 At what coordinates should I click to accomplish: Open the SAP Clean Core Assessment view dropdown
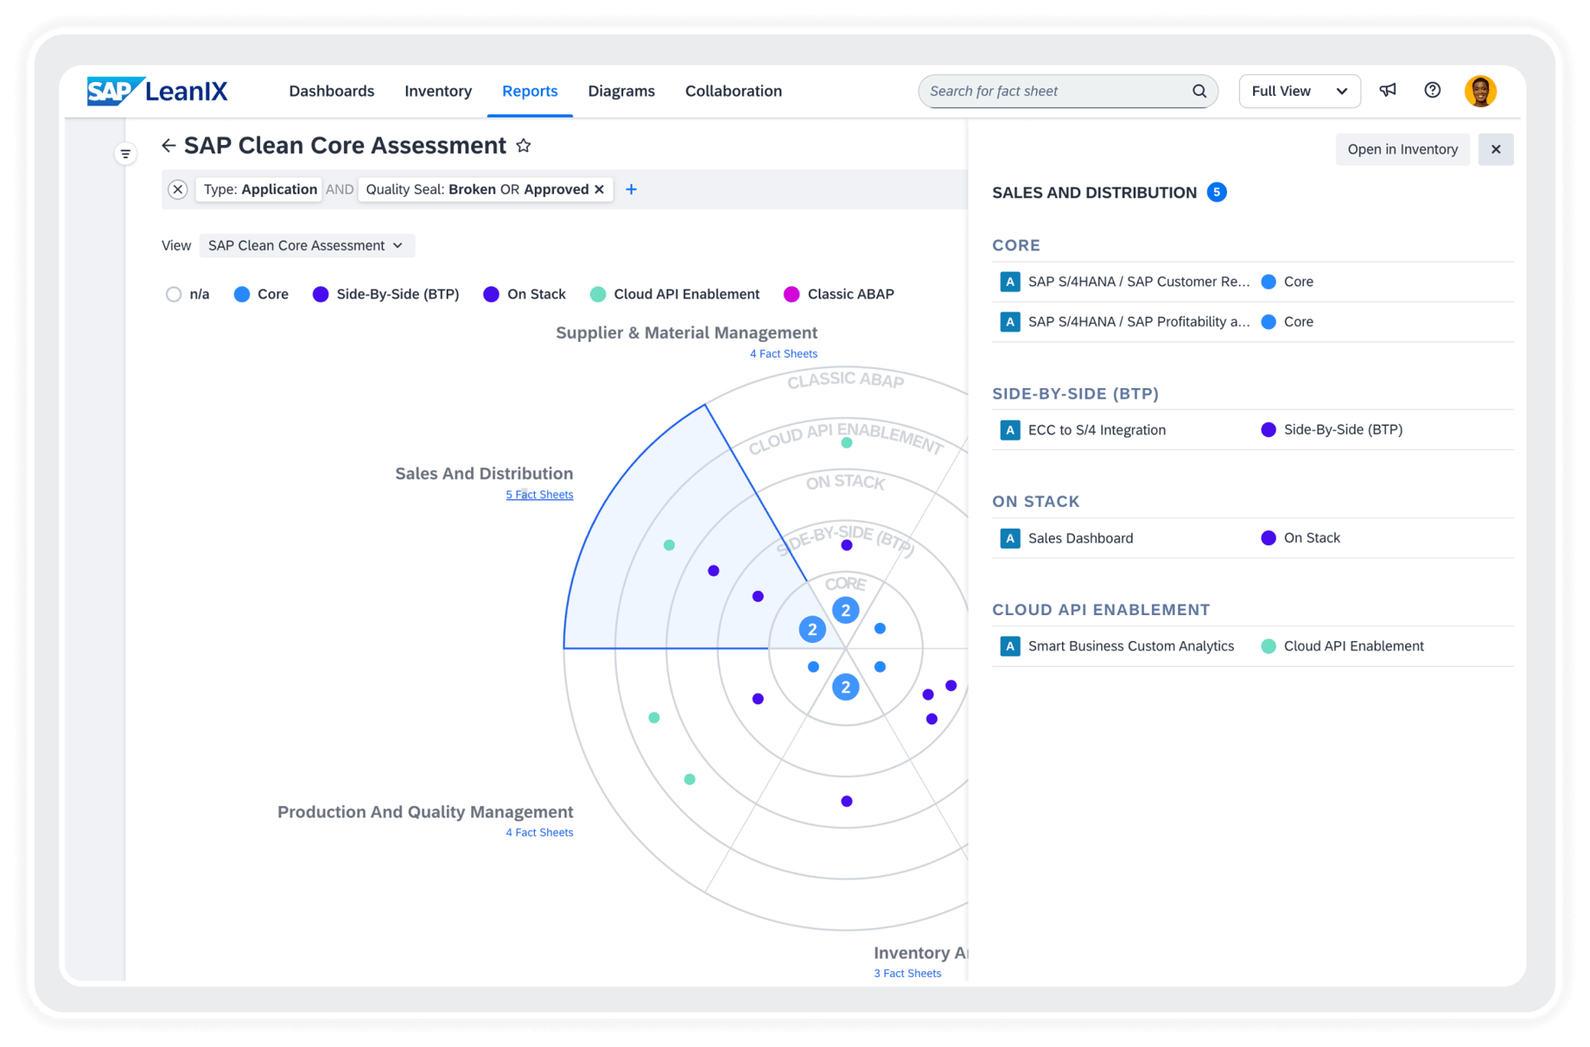click(x=306, y=245)
